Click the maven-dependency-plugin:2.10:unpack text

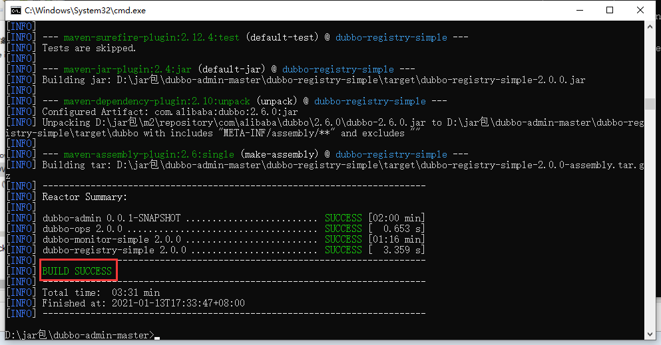point(157,102)
